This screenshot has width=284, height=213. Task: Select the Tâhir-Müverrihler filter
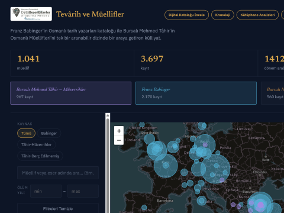[x=36, y=144]
